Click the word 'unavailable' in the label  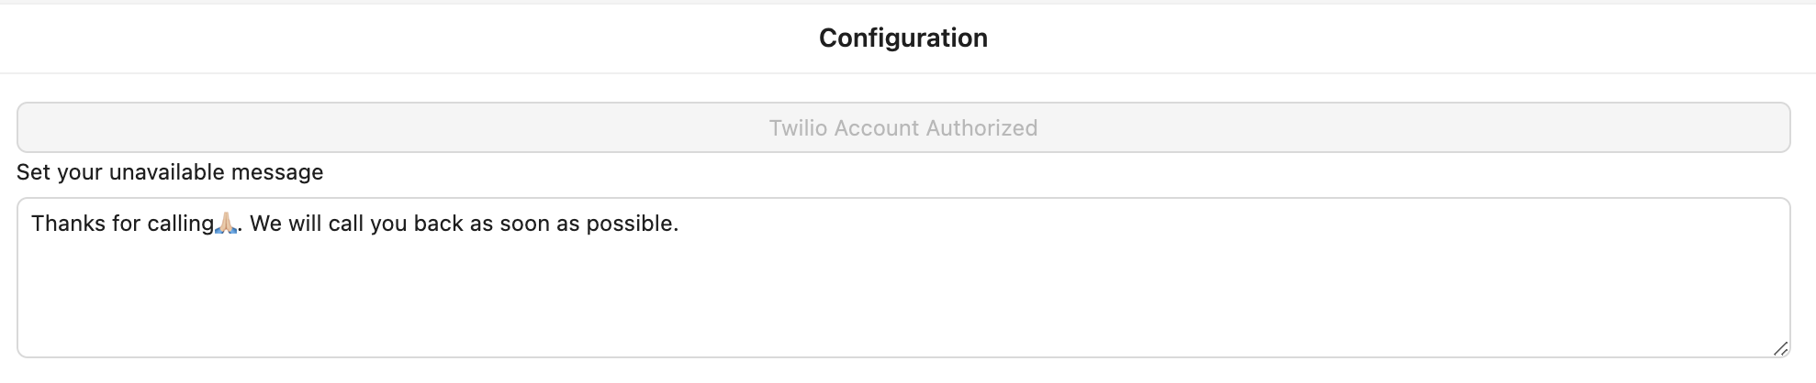[x=166, y=172]
